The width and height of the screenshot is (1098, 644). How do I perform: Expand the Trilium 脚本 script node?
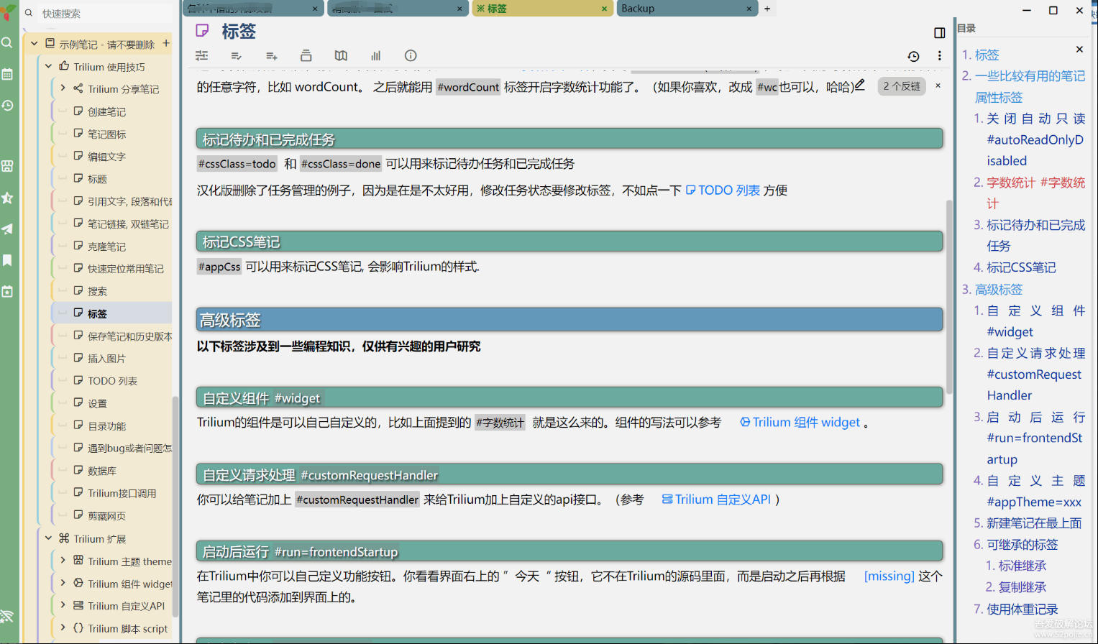point(63,627)
